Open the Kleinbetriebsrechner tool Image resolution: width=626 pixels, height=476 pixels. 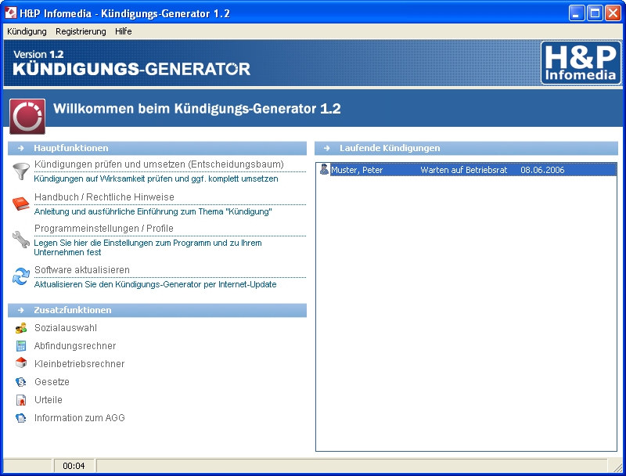click(x=80, y=364)
